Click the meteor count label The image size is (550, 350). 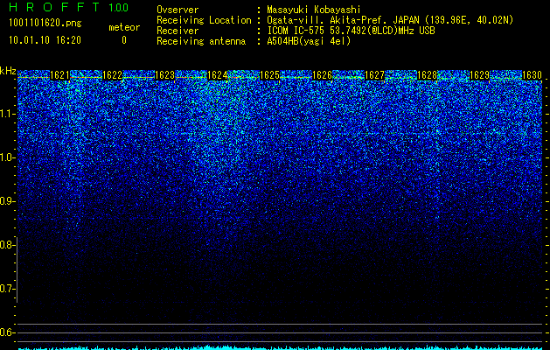click(x=124, y=27)
